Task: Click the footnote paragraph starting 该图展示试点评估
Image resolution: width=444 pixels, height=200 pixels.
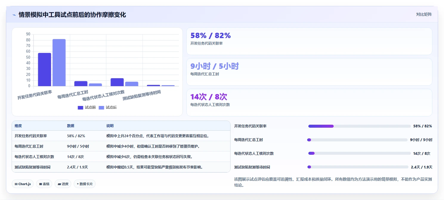Action: point(333,182)
